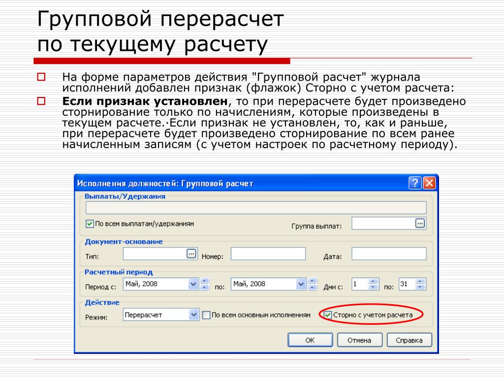Decrement the period 'по' month spinner down
Screen dimensions: 504x378
(x=312, y=287)
